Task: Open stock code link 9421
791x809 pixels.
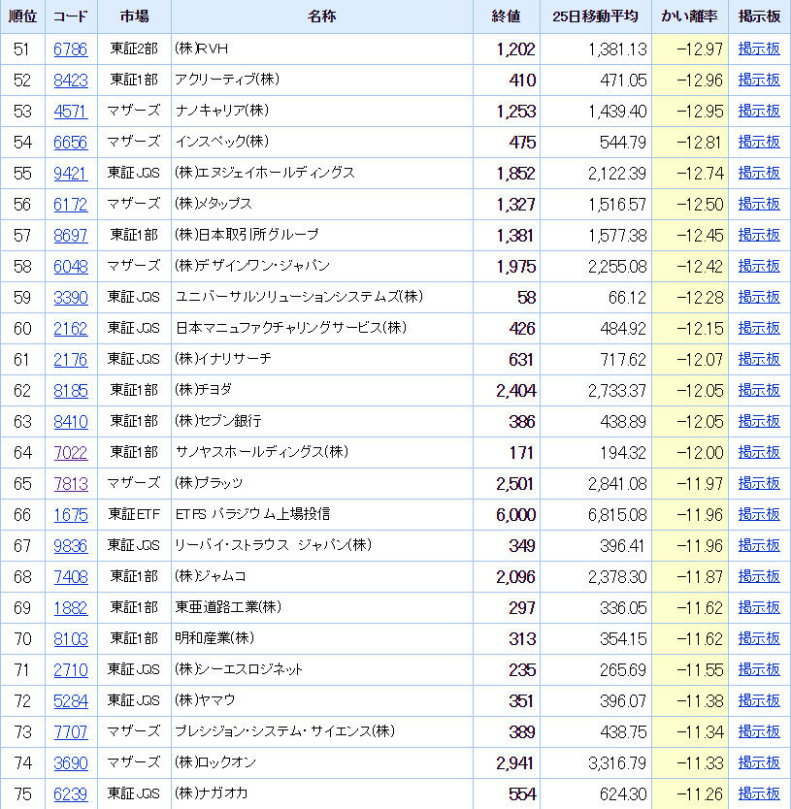Action: [71, 174]
